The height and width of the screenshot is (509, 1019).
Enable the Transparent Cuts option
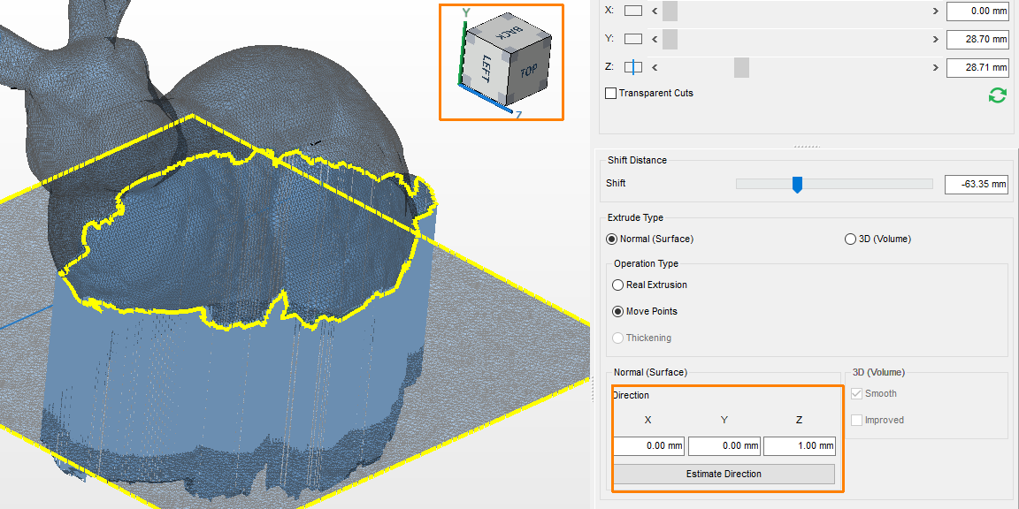(x=610, y=93)
